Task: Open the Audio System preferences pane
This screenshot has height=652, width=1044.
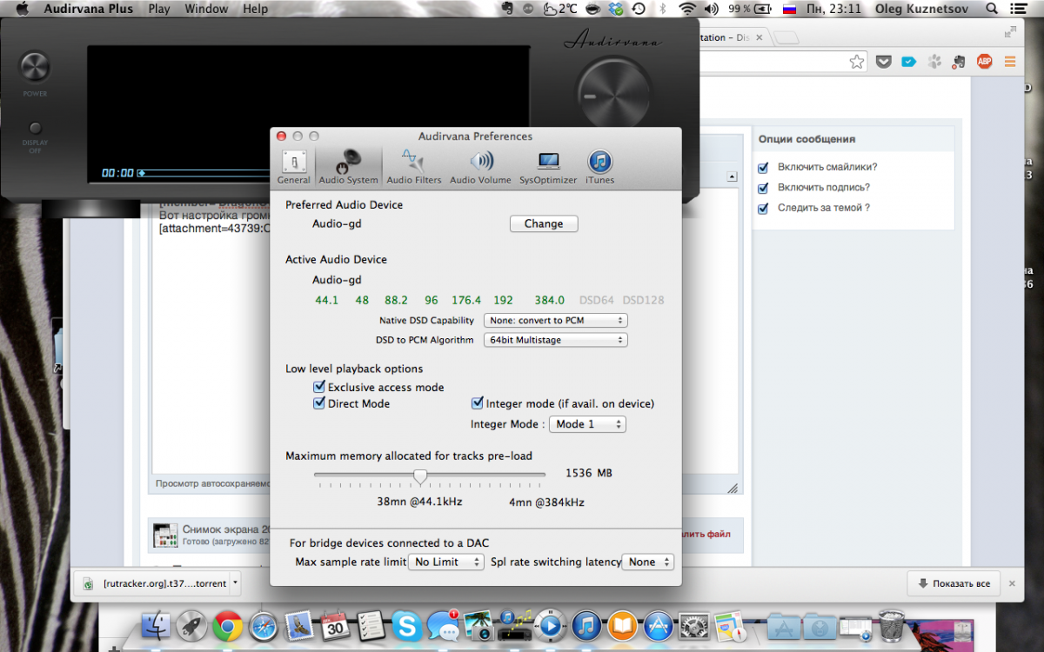Action: [x=348, y=167]
